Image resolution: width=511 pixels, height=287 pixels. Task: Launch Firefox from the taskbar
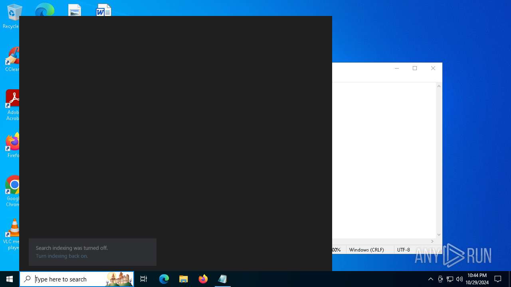coord(203,279)
